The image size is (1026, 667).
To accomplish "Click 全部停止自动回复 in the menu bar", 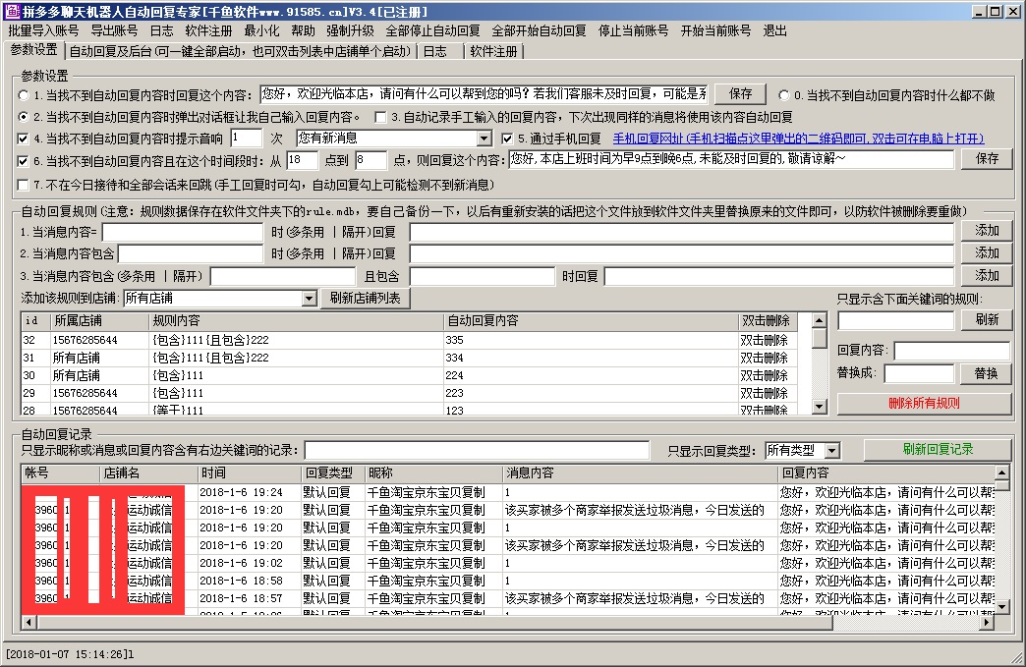I will click(x=432, y=30).
